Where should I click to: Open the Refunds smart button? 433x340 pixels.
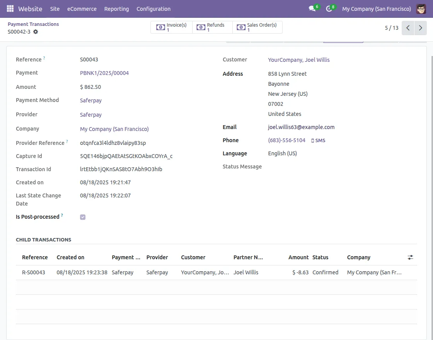tap(212, 27)
